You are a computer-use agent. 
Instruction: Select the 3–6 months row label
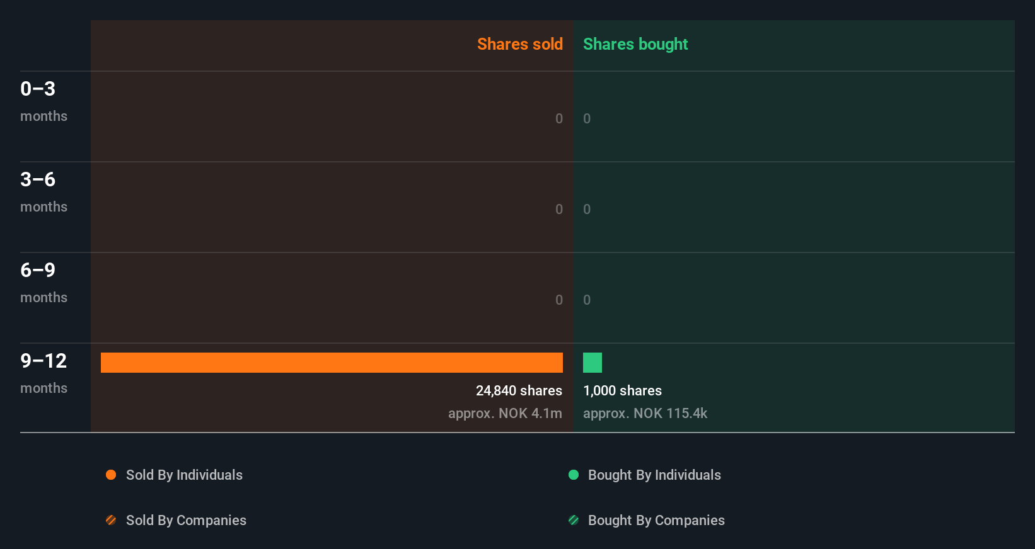click(x=43, y=191)
